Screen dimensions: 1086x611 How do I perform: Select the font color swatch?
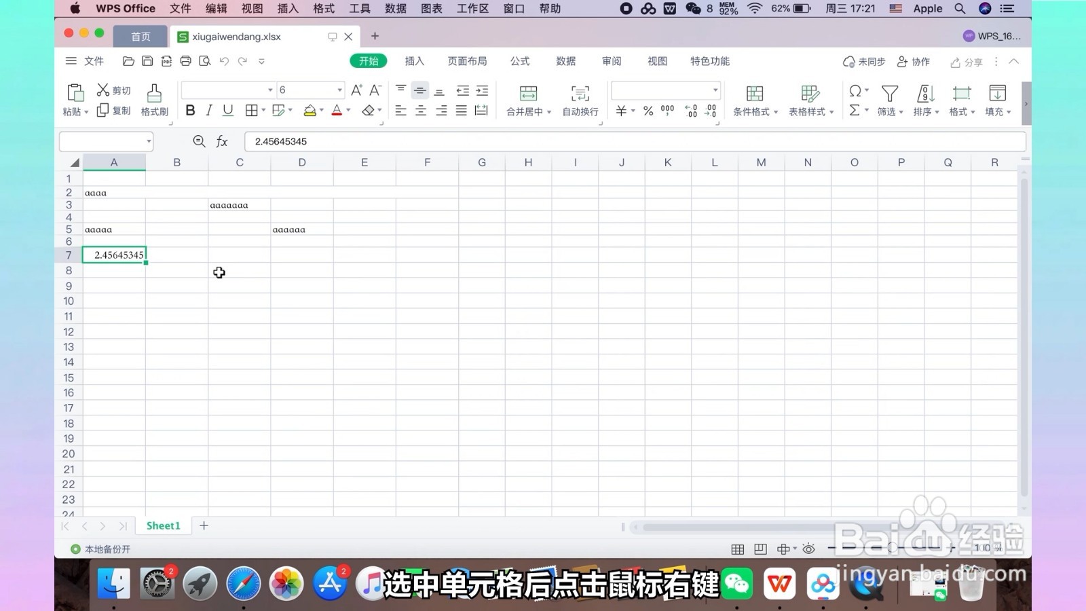(x=337, y=110)
